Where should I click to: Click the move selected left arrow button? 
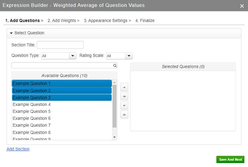(124, 106)
